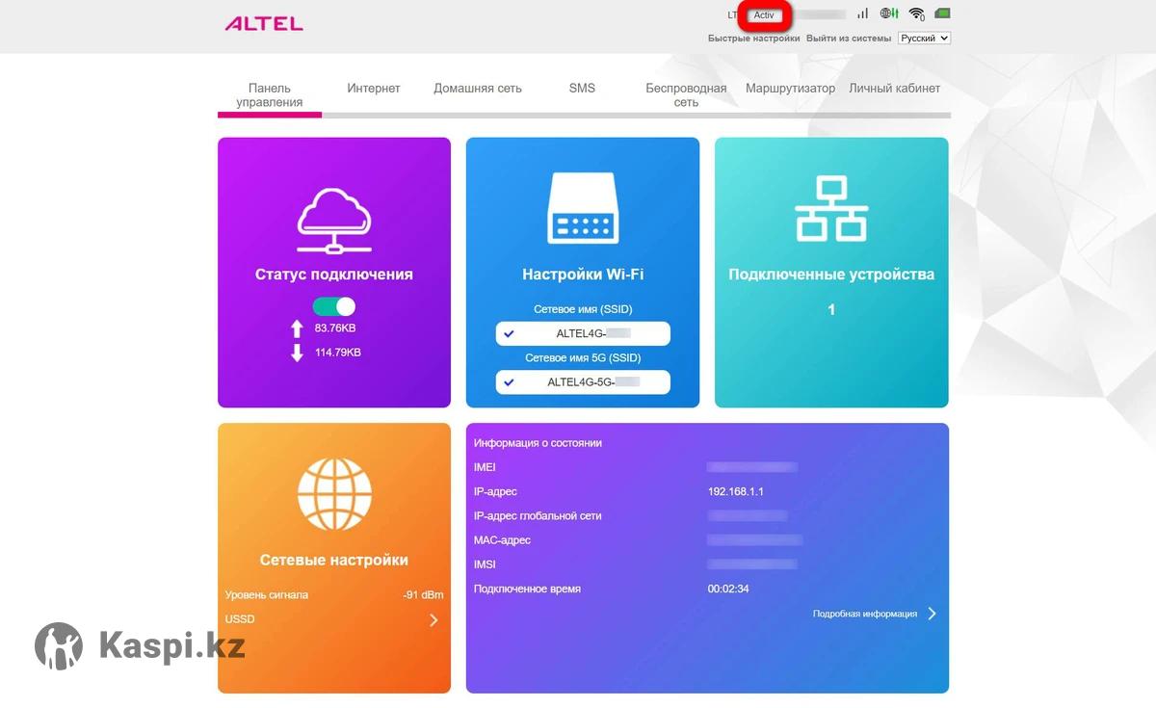Open Wi-Fi settings via router icon

[582, 209]
